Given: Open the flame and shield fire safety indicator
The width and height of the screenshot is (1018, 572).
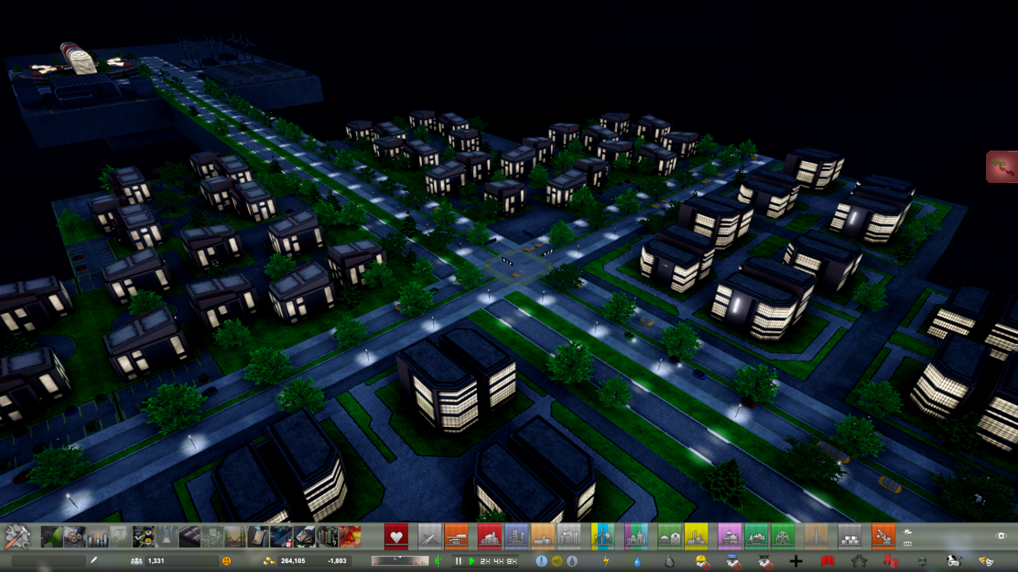Looking at the screenshot, I should pyautogui.click(x=891, y=561).
